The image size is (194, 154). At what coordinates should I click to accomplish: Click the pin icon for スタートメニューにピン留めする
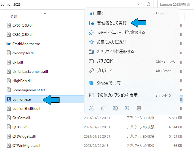point(91,33)
